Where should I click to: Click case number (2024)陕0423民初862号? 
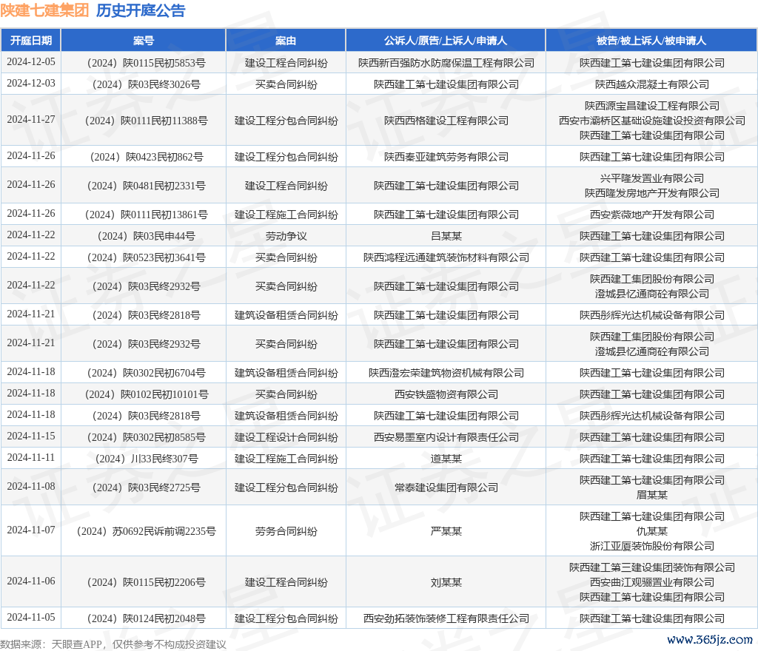click(146, 157)
